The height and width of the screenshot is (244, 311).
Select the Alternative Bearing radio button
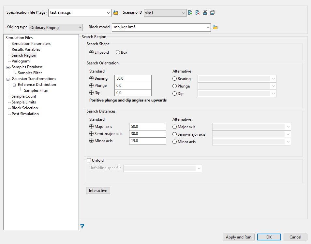[175, 79]
